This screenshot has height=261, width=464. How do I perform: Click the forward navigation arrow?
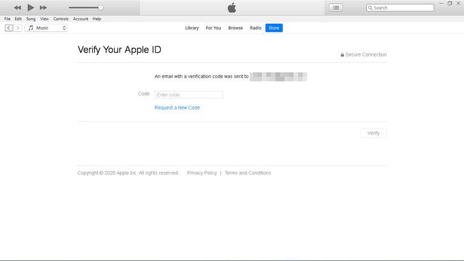tap(18, 28)
